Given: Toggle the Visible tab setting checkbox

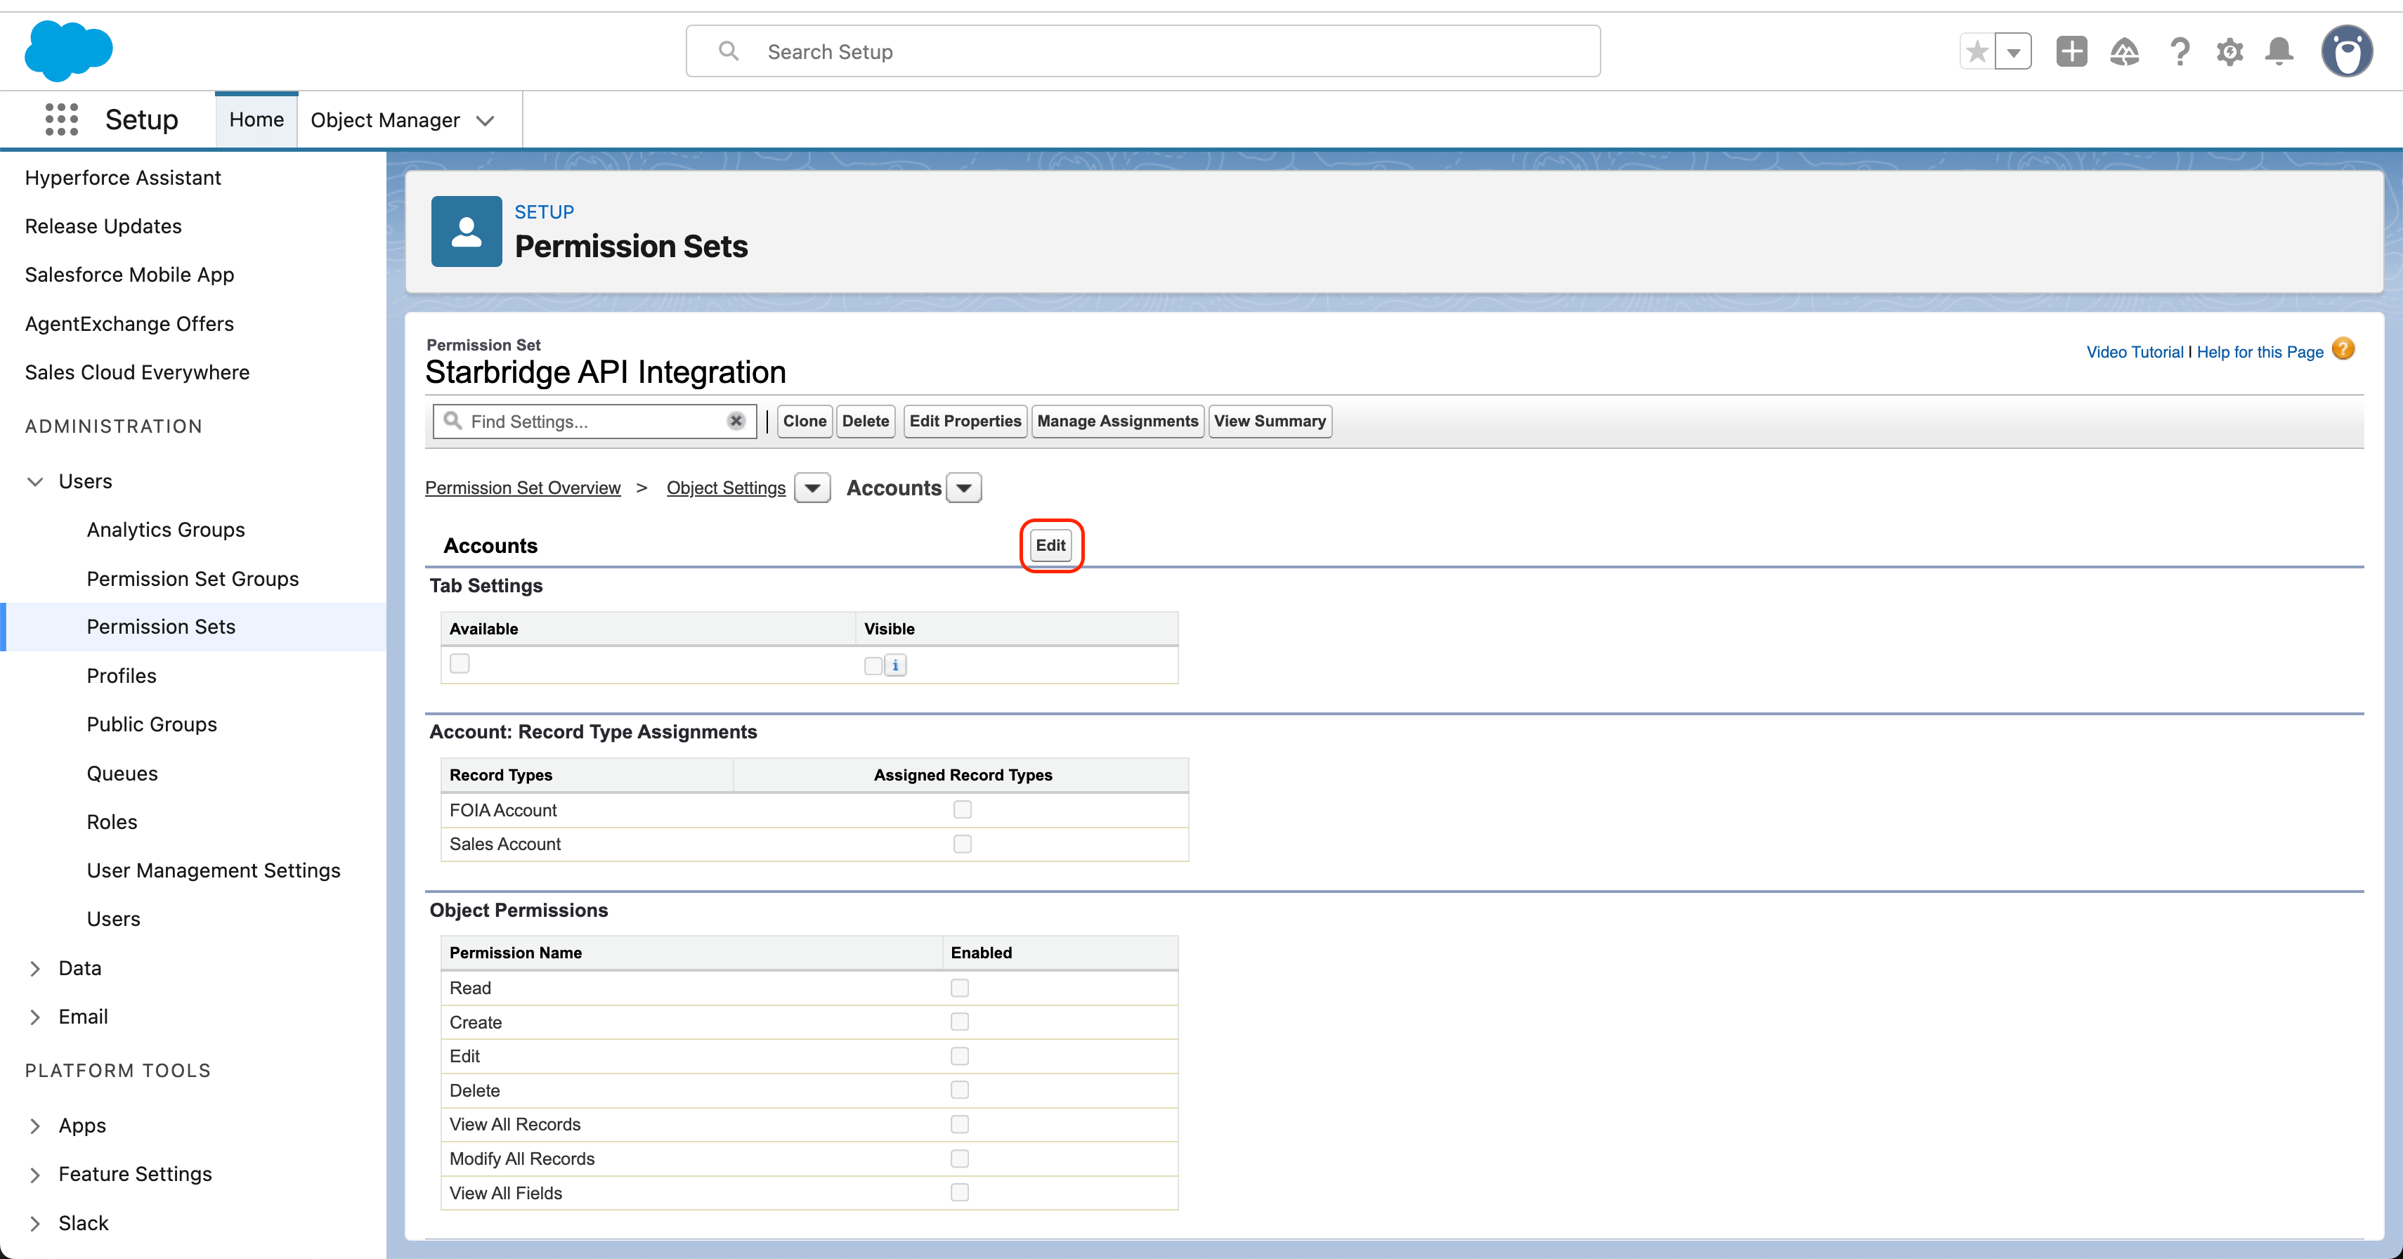Looking at the screenshot, I should click(x=872, y=665).
